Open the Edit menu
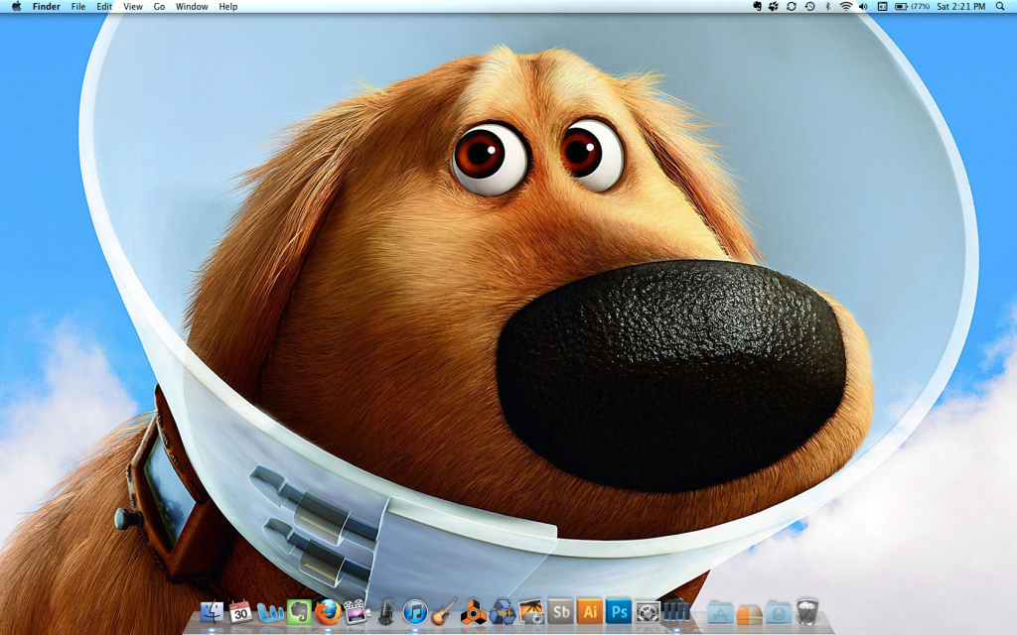 pos(104,7)
